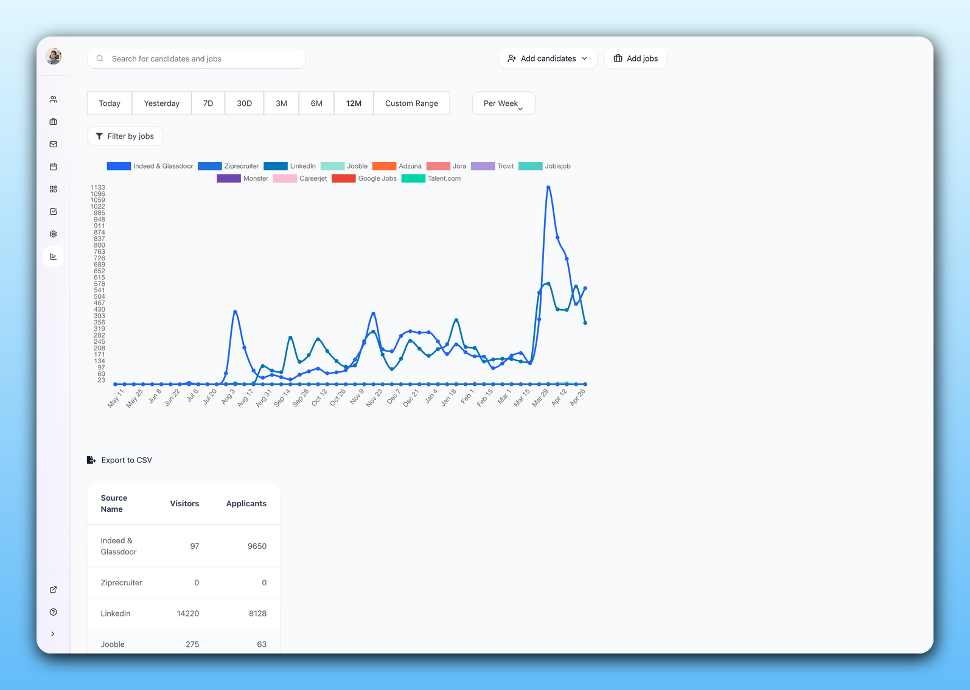Click the Visitors column header

[x=184, y=504]
